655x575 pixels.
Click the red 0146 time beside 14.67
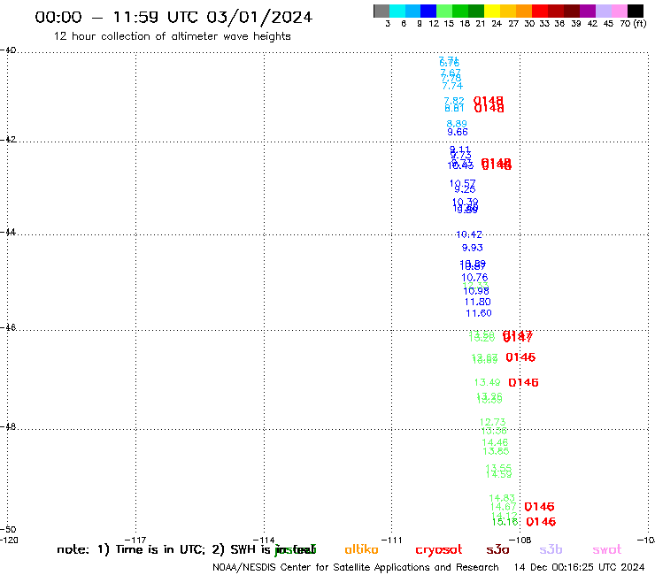(539, 507)
